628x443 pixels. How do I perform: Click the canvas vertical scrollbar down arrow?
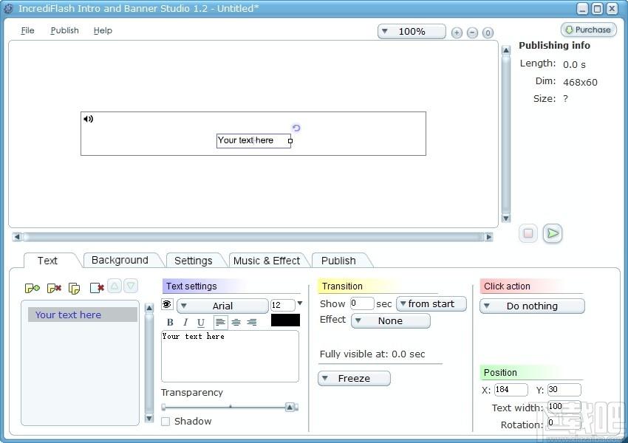(506, 218)
